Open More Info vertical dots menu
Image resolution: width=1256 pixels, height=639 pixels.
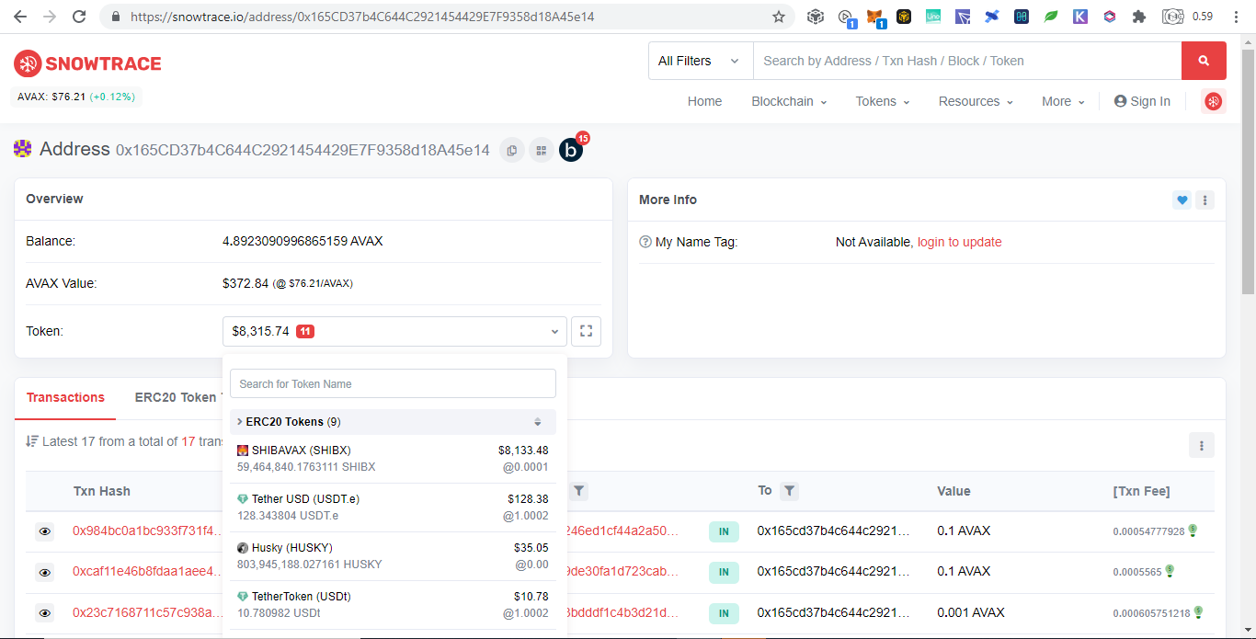1205,200
